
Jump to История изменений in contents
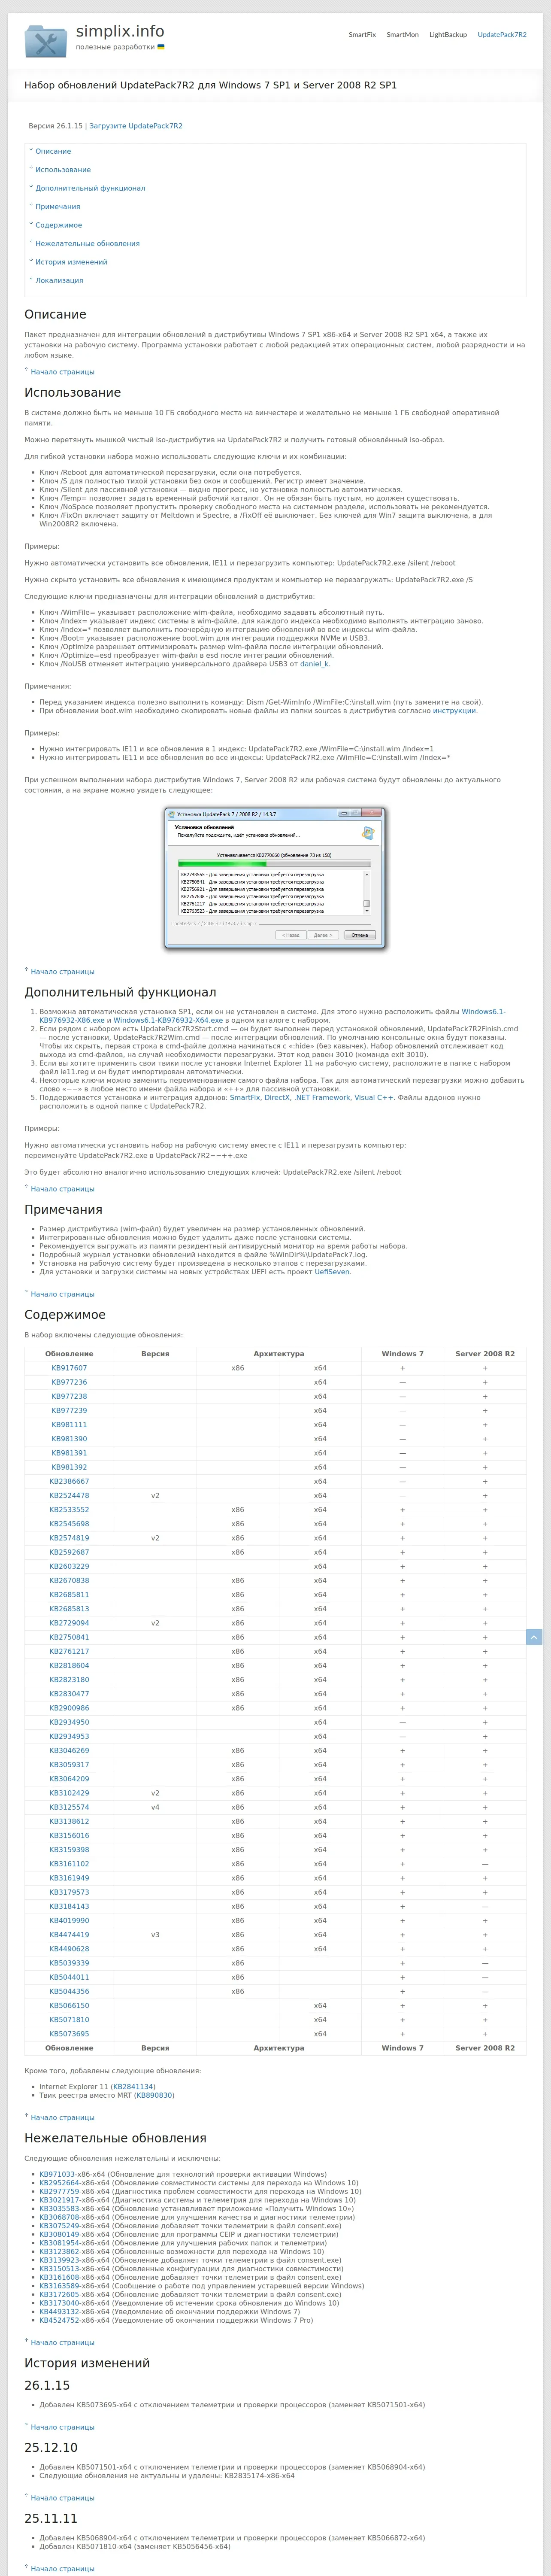71,262
